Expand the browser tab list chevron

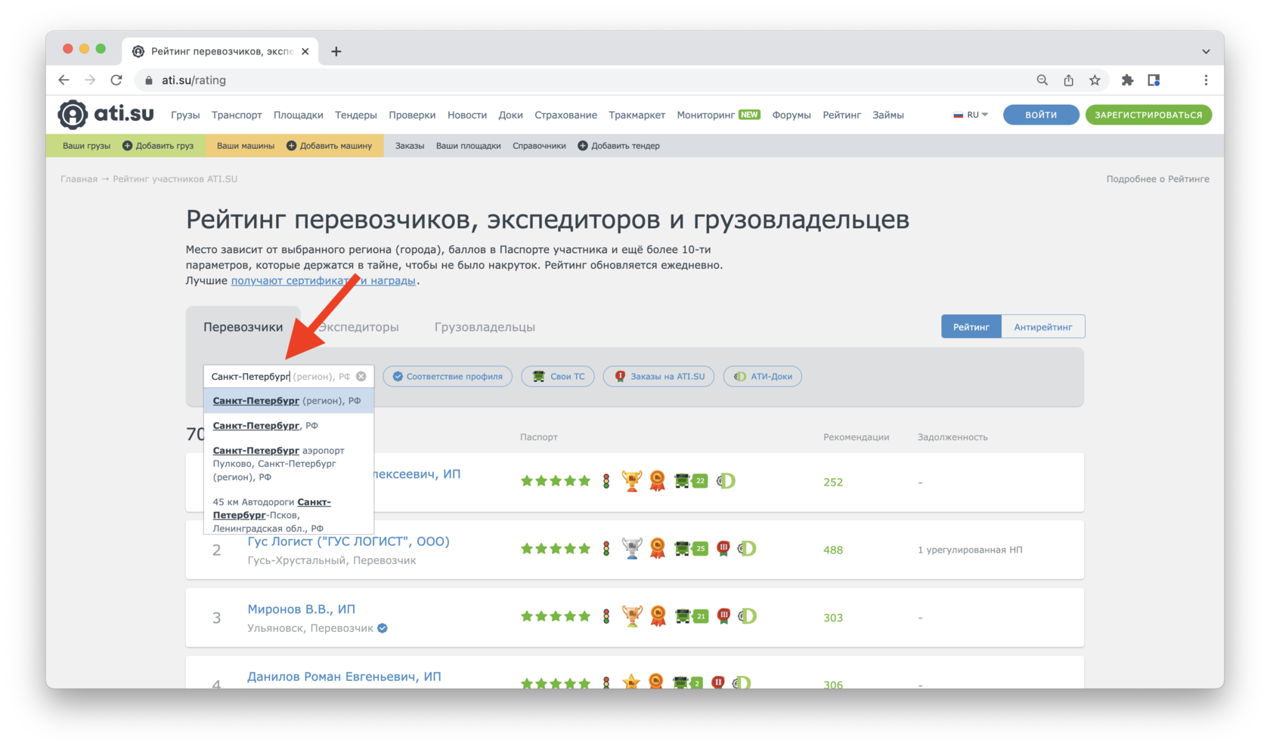(1206, 51)
